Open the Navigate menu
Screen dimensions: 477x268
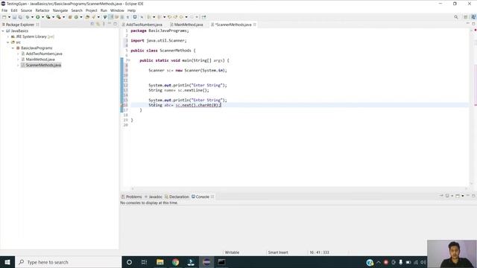(x=60, y=10)
